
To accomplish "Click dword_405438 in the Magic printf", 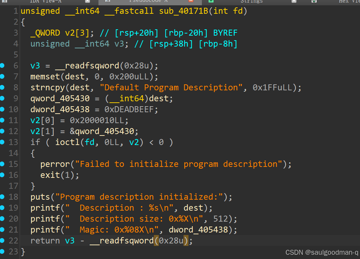I will (x=198, y=230).
